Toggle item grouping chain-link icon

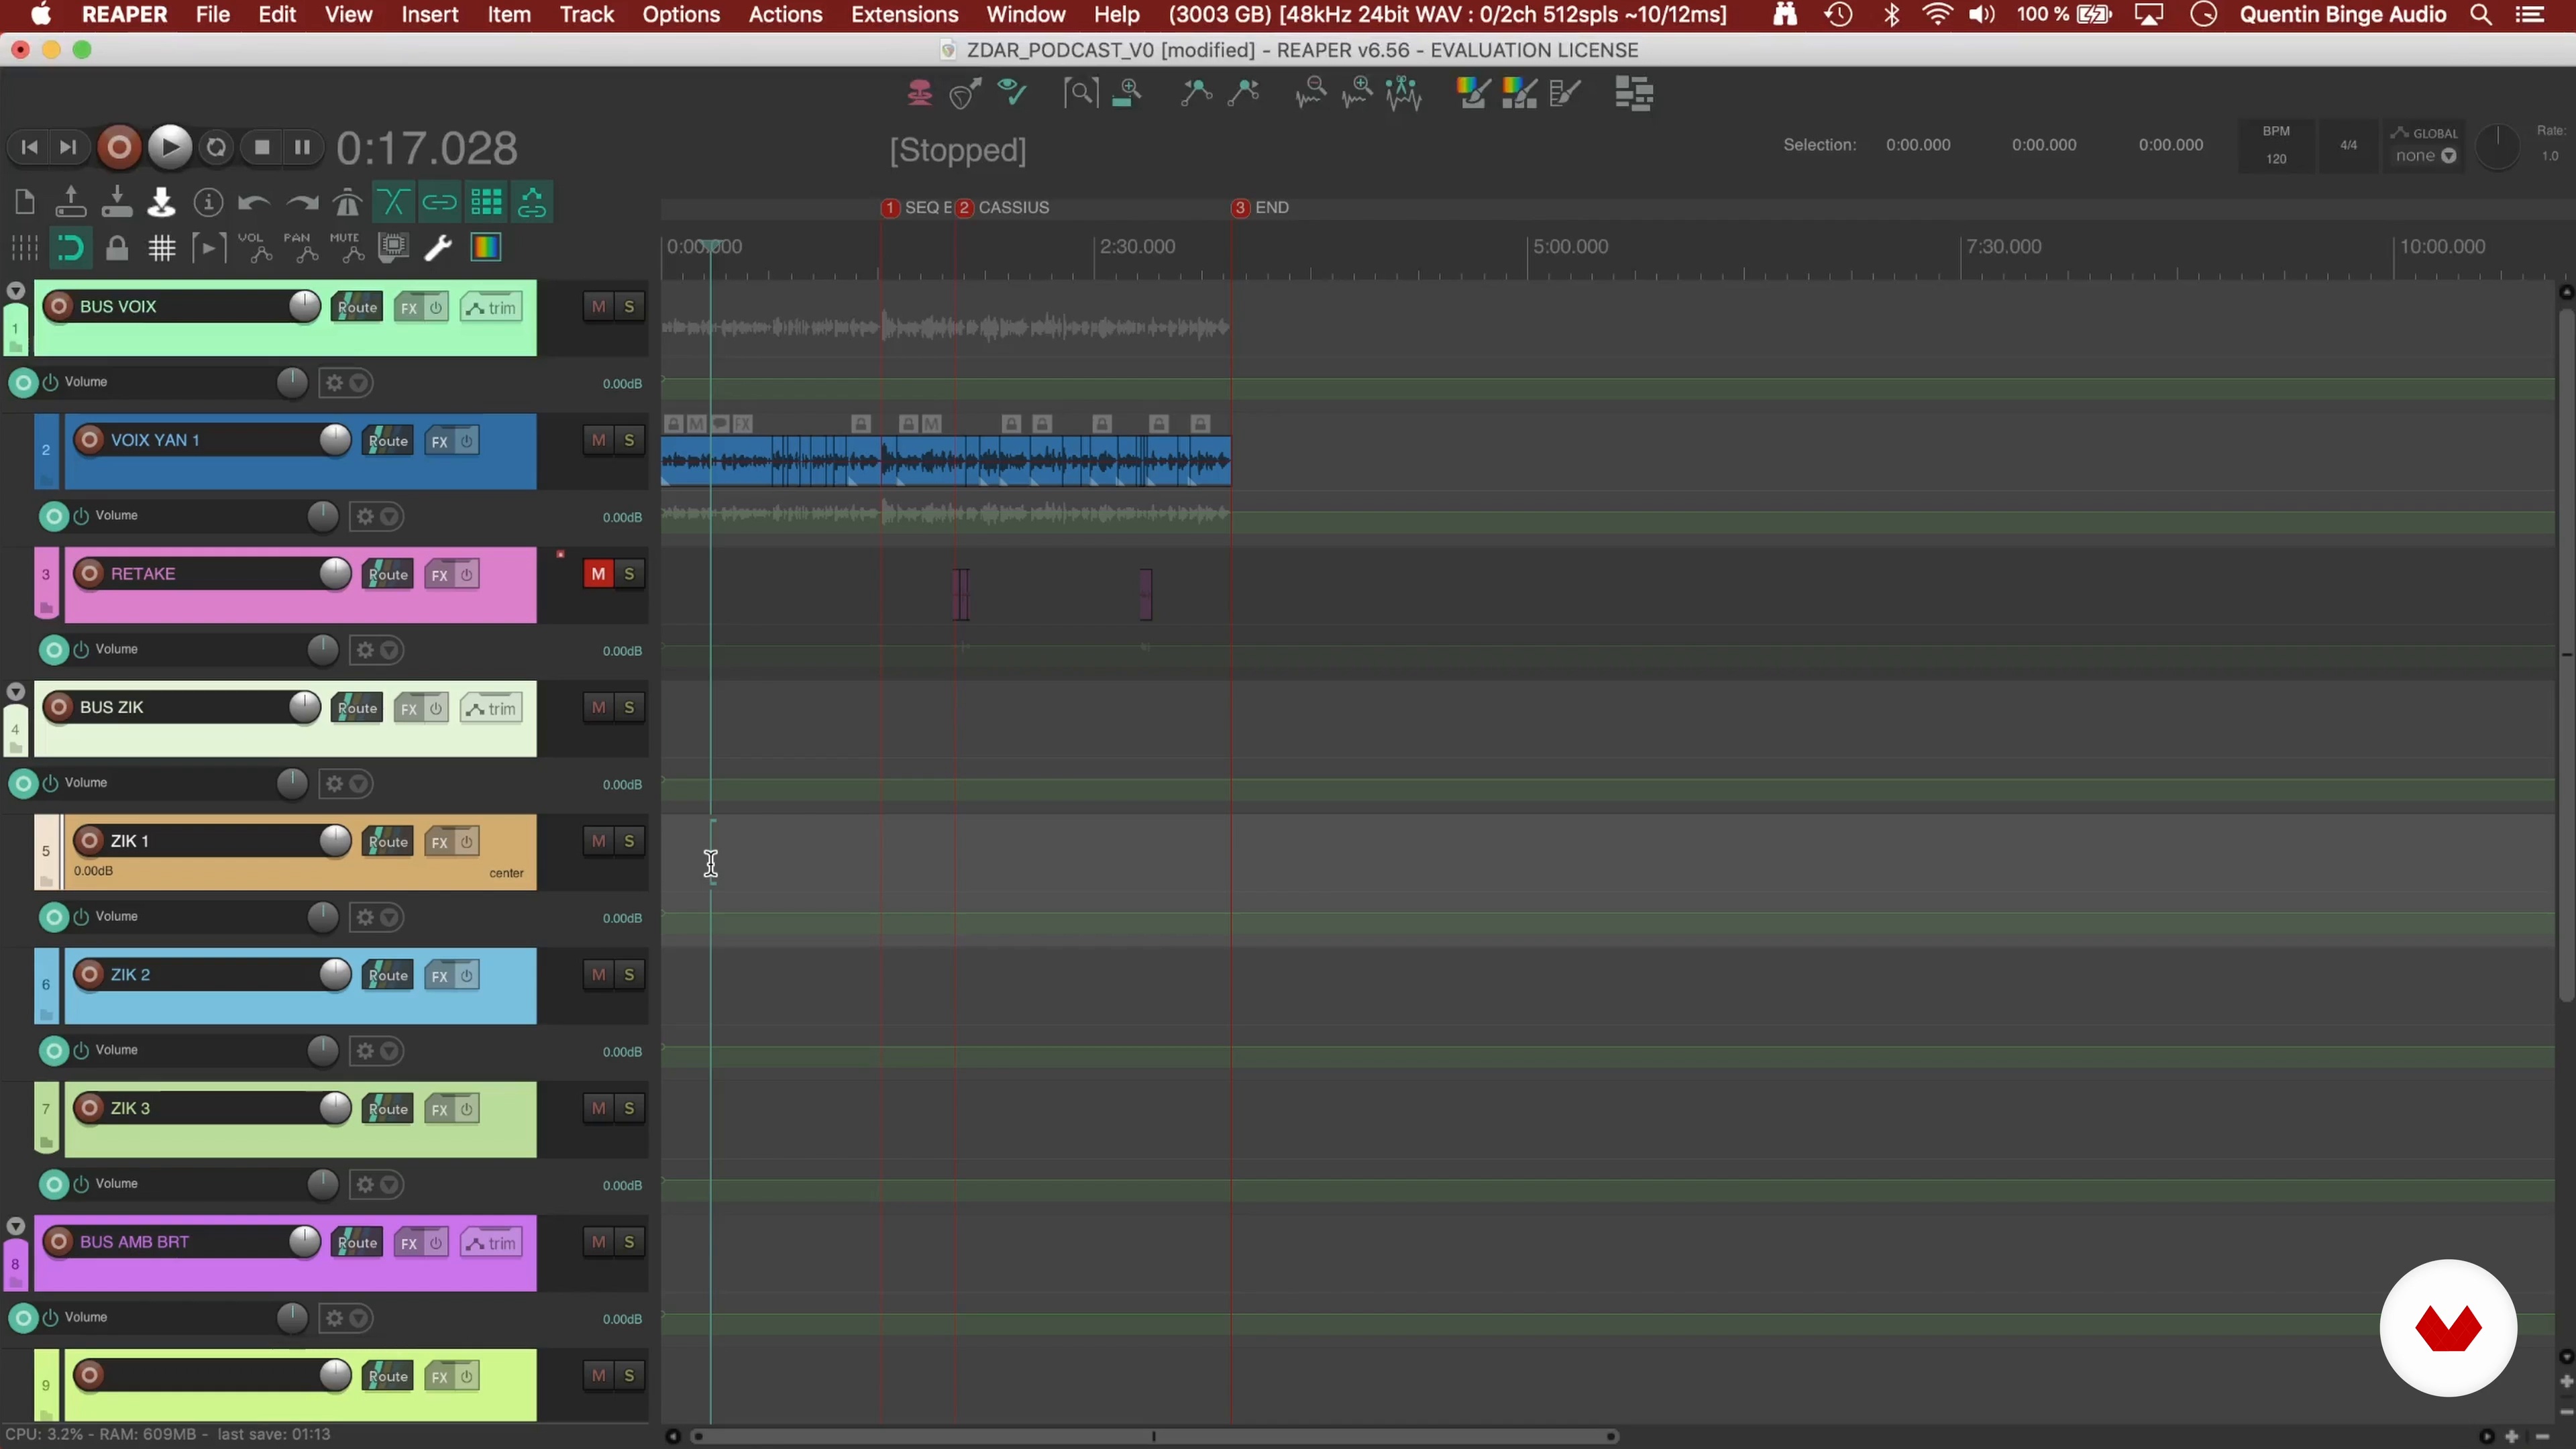(x=439, y=203)
